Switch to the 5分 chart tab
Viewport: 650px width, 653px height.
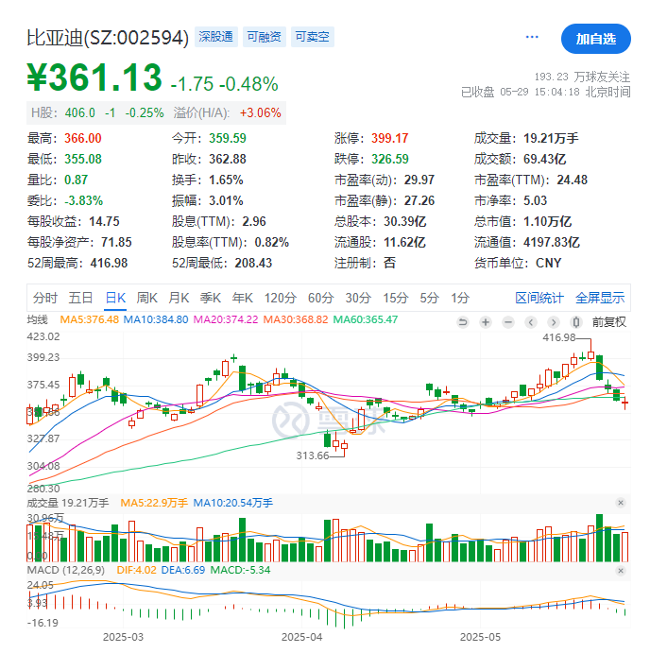429,298
